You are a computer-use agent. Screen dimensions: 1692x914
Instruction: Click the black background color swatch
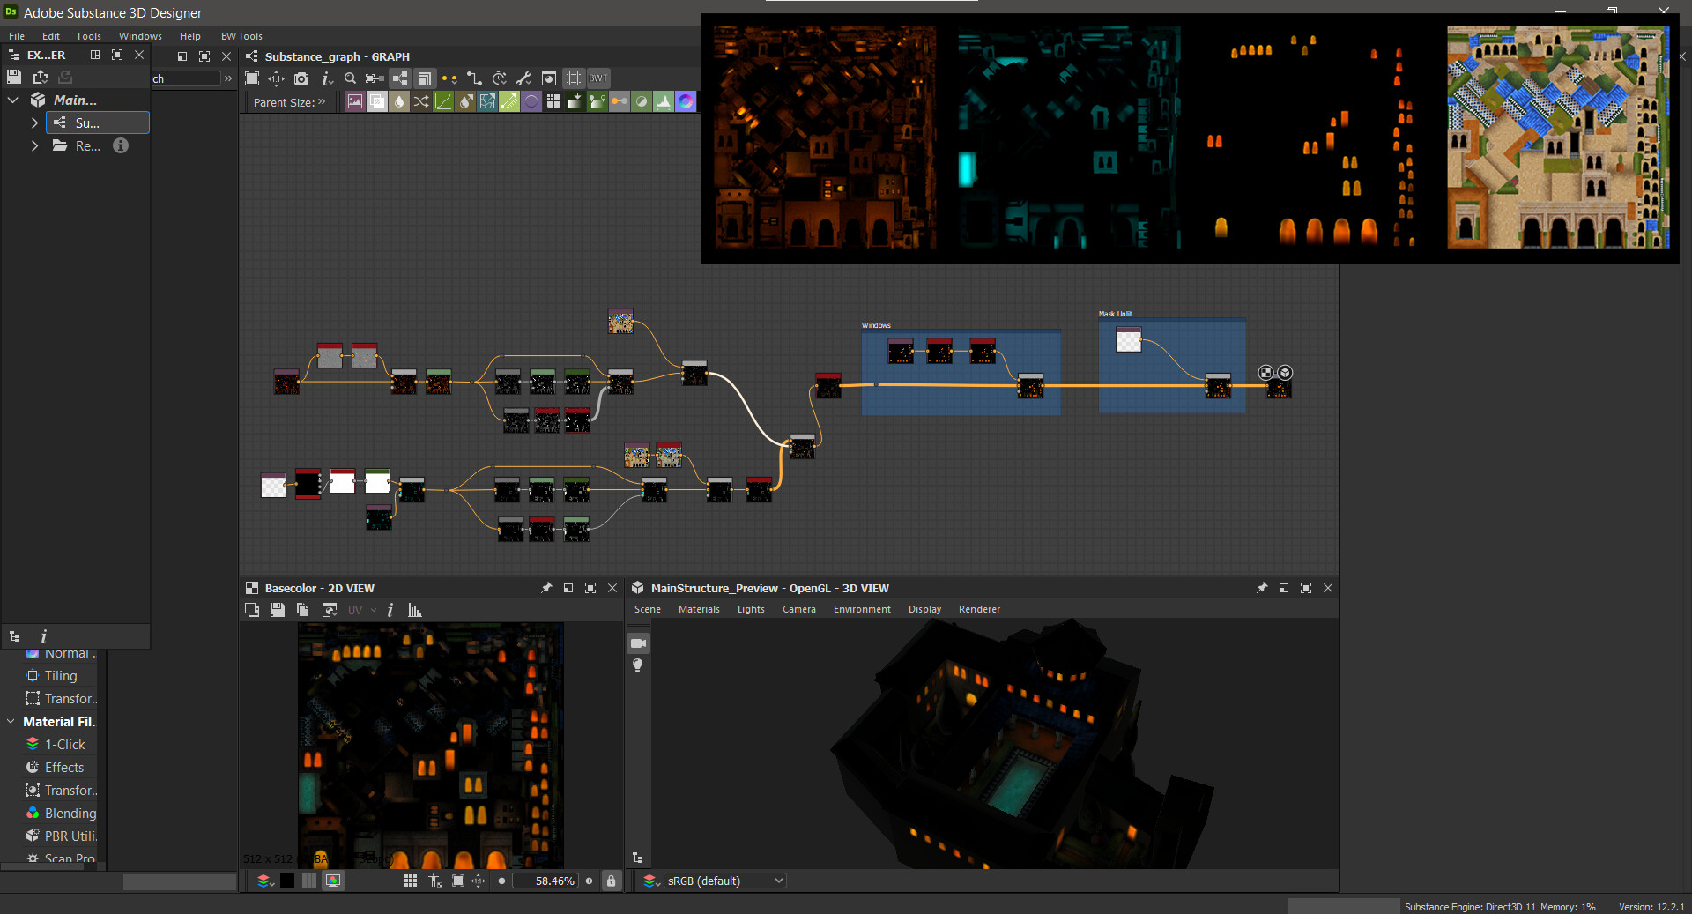tap(287, 881)
